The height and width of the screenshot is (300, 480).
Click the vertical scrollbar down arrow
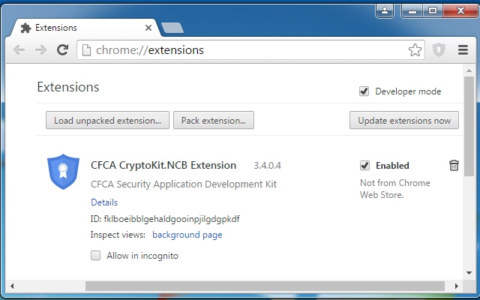[x=469, y=273]
